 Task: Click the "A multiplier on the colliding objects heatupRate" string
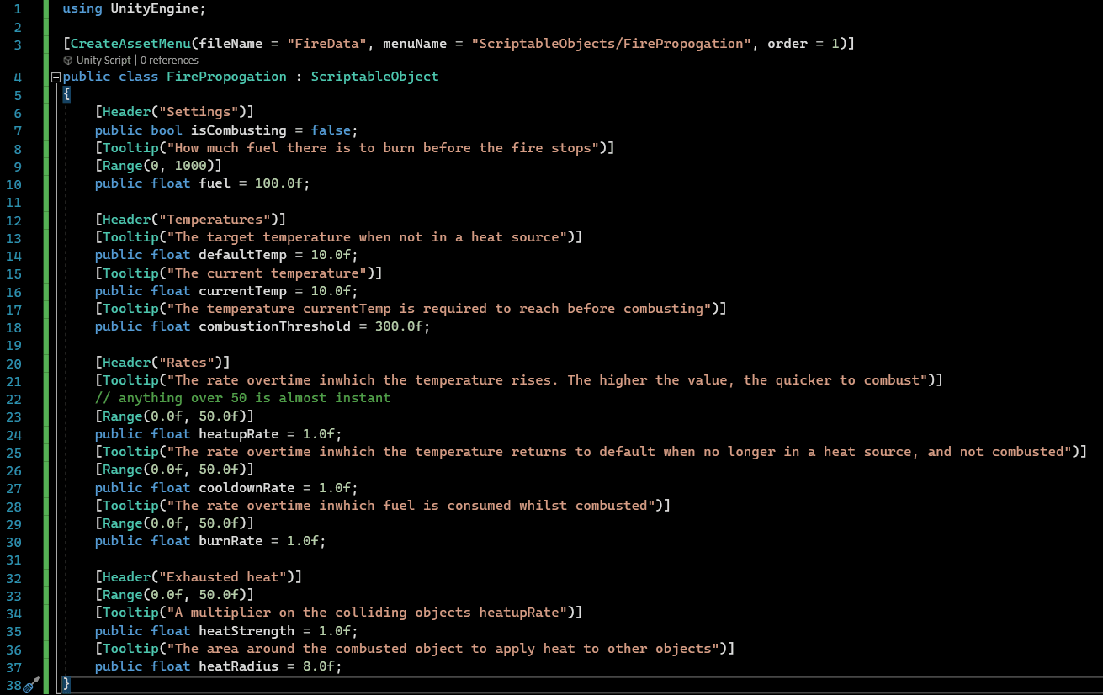coord(367,613)
